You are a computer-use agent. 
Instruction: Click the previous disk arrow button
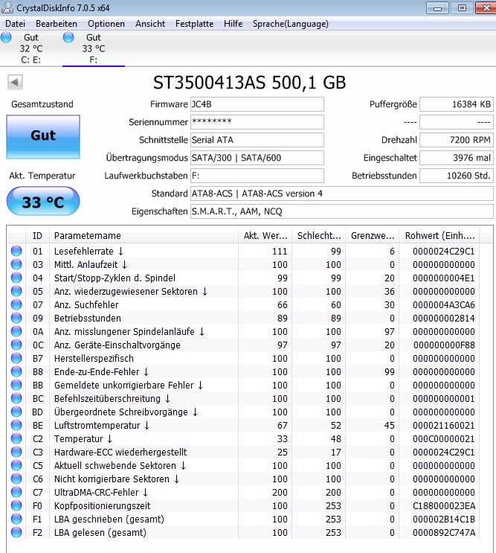click(x=15, y=82)
